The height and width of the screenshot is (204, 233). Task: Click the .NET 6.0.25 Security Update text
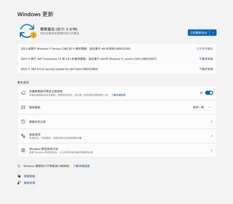[59, 69]
